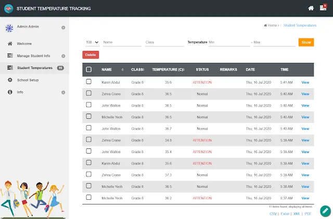333x219 pixels.
Task: Click the home icon in top bar
Action: (311, 8)
